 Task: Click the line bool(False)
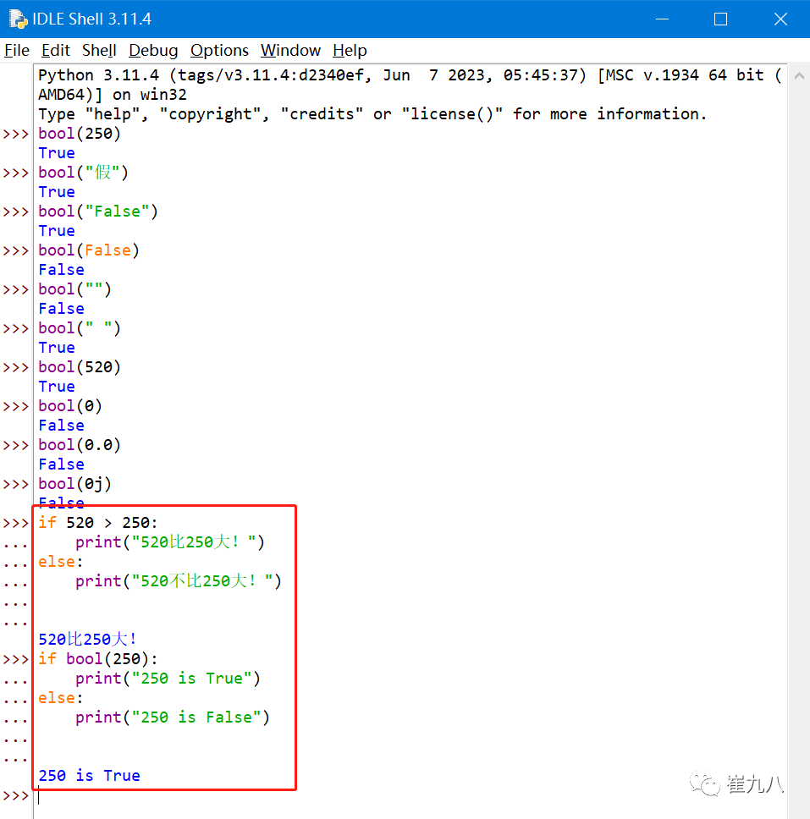click(89, 250)
